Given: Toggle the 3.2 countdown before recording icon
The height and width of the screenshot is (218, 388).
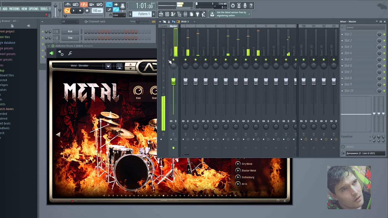Looking at the screenshot, I should [84, 5].
